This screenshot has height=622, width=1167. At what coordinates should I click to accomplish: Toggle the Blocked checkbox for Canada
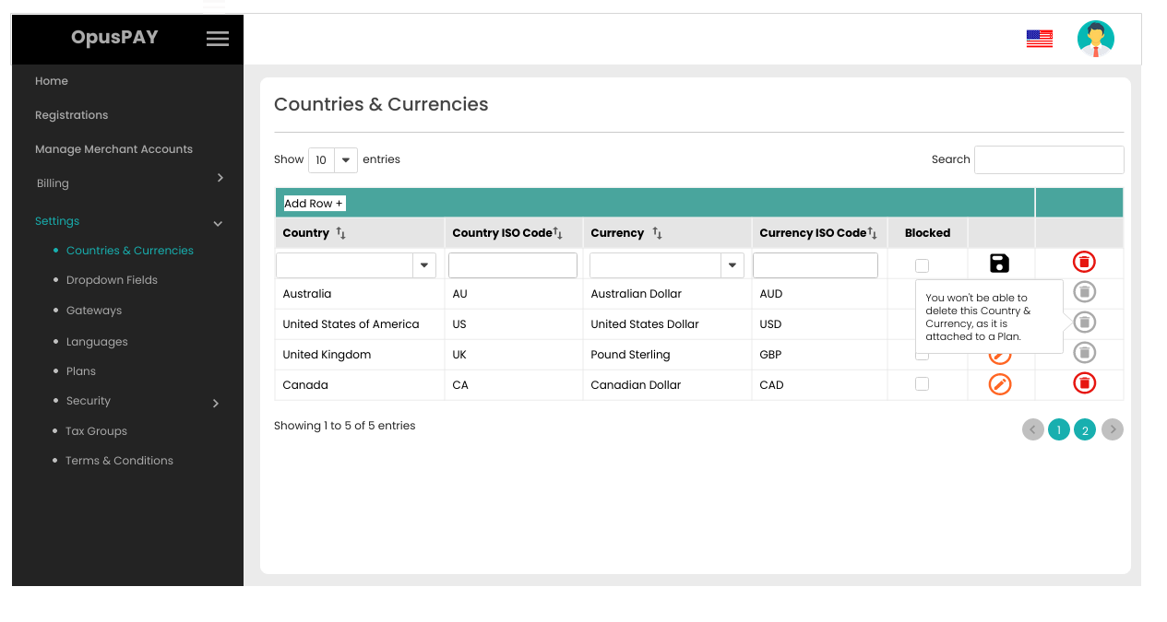(922, 384)
